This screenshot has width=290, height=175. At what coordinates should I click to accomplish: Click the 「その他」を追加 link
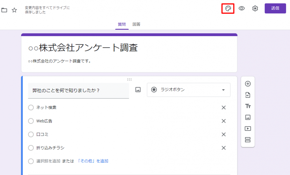click(x=93, y=161)
